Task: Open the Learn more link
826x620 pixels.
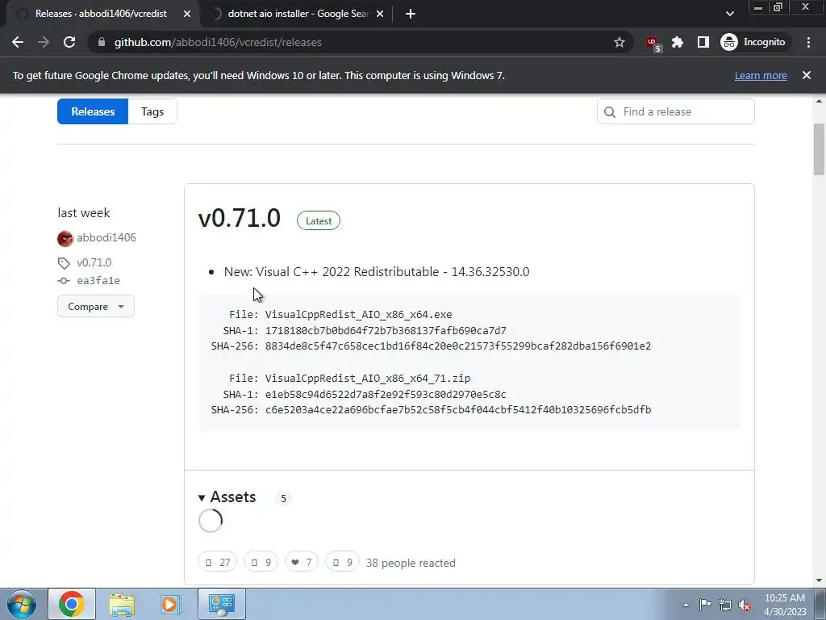Action: pyautogui.click(x=761, y=75)
